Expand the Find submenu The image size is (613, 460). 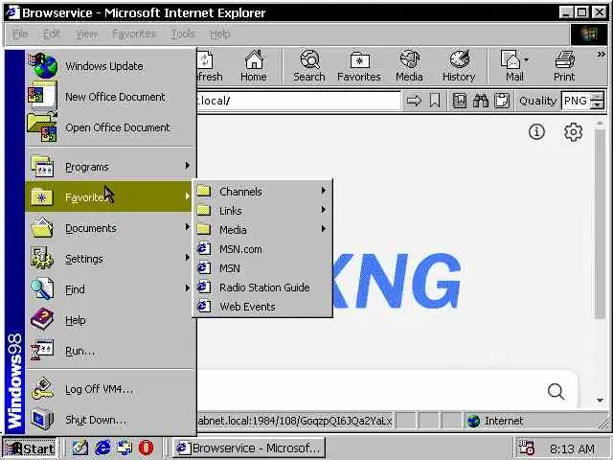pyautogui.click(x=110, y=289)
